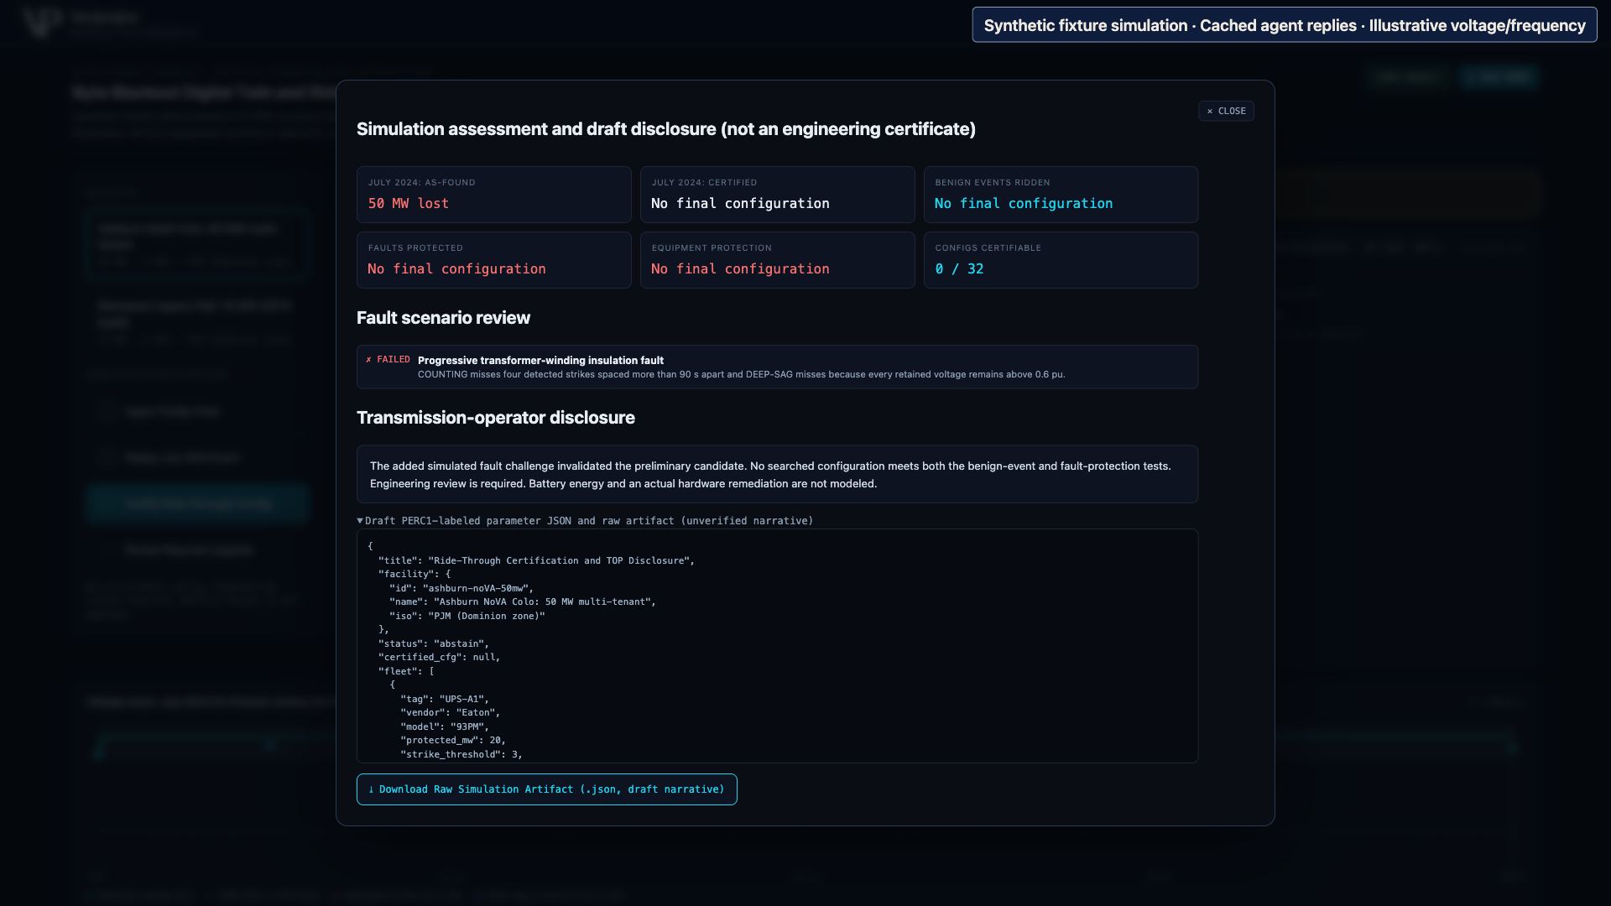Download the raw simulation artifact JSON
This screenshot has height=906, width=1611.
tap(546, 789)
